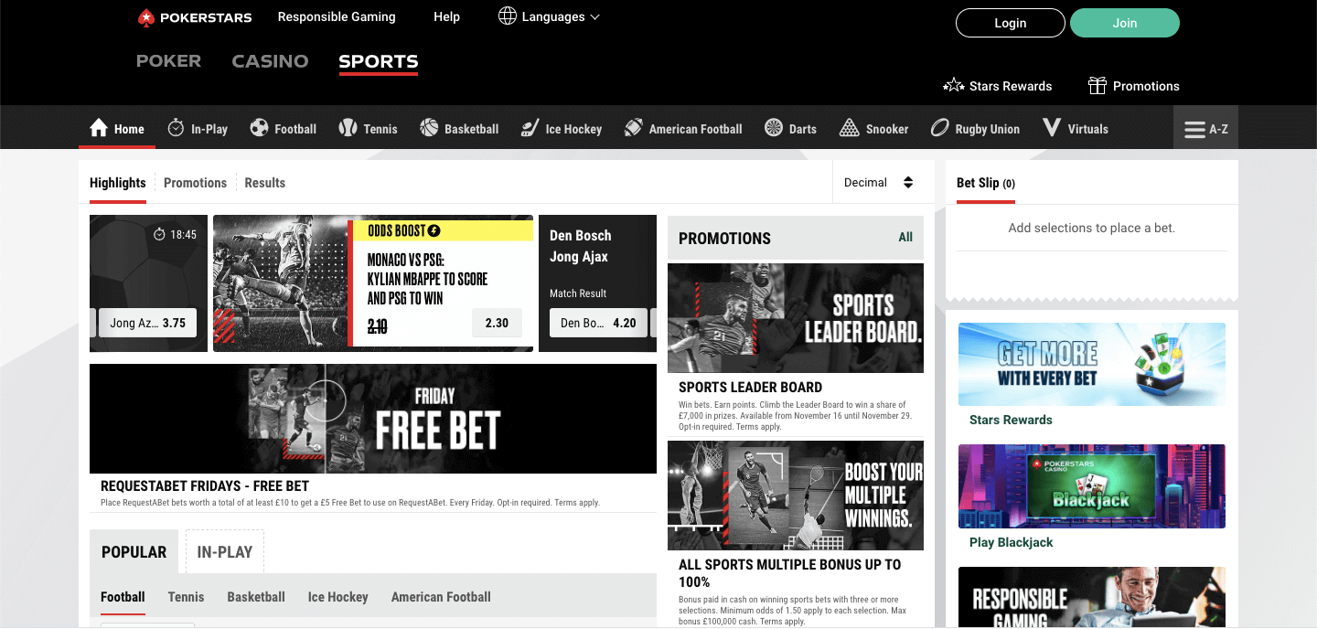
Task: Click the globe Languages icon
Action: 508,16
